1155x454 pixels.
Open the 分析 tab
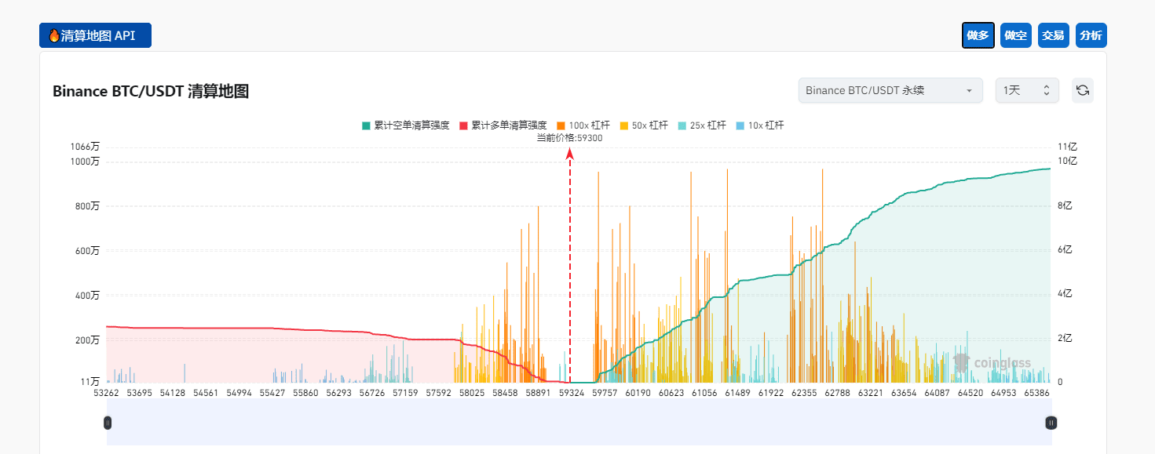[x=1091, y=35]
